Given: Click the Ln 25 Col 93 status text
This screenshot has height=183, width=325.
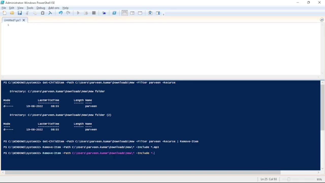Looking at the screenshot, I should point(269,179).
